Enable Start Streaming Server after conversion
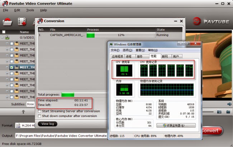 [39, 111]
